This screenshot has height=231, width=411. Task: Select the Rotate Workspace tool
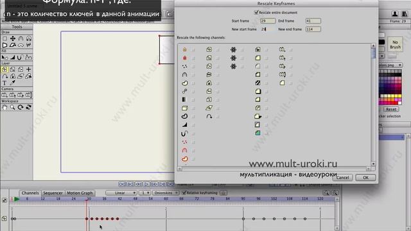point(21,107)
